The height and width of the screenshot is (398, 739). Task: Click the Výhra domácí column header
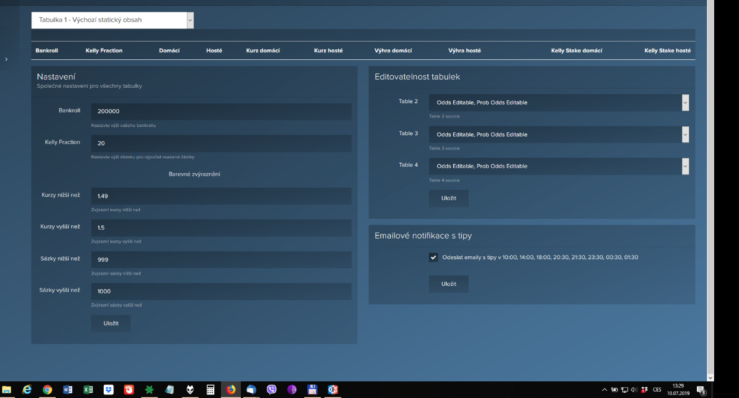[x=393, y=50]
